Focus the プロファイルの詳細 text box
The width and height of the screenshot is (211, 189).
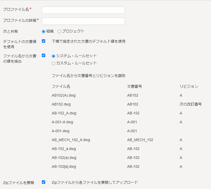pos(83,21)
